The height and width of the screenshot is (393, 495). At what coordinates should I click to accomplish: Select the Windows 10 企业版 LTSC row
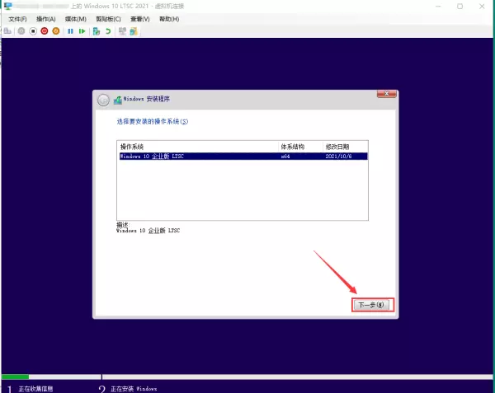coord(243,157)
